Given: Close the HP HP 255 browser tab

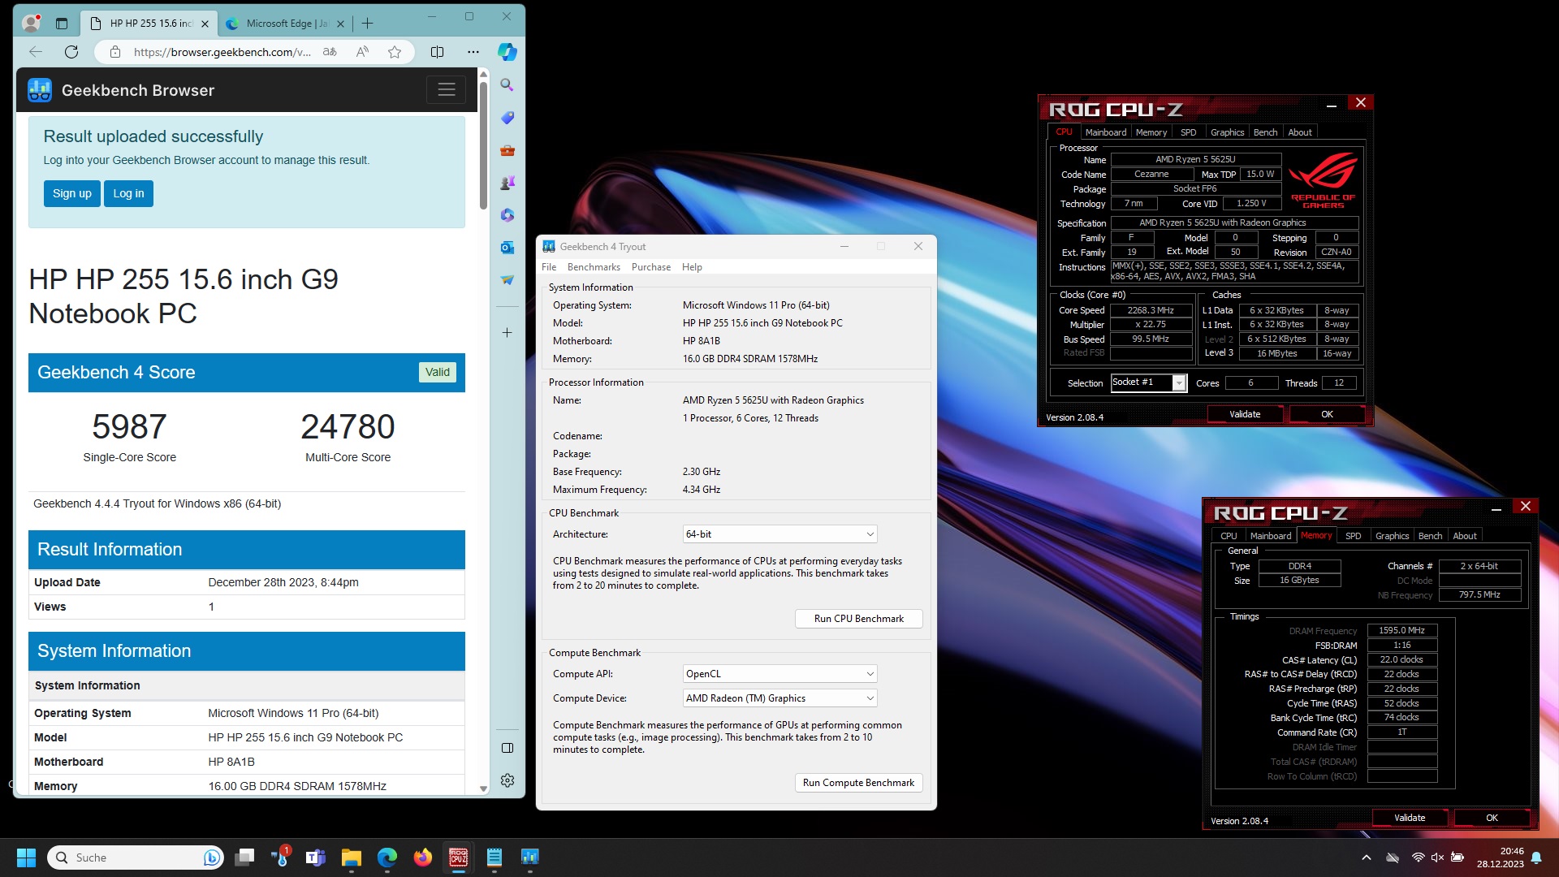Looking at the screenshot, I should tap(205, 24).
